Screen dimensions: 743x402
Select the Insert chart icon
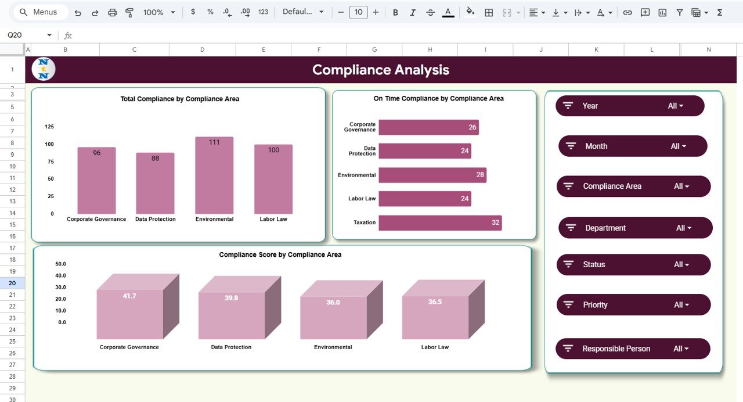pos(662,12)
